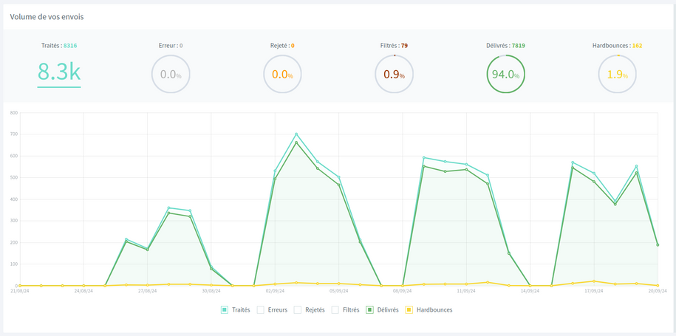Click the Filtrés : 79 label

click(x=394, y=45)
